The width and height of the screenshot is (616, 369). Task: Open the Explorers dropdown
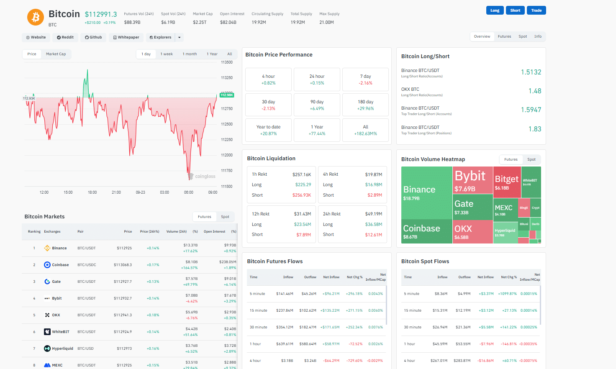[x=160, y=37]
